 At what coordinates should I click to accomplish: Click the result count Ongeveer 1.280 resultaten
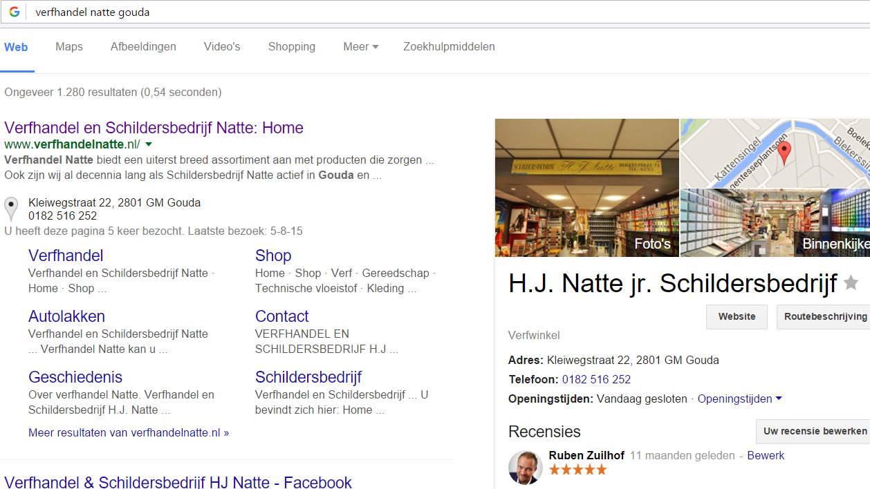click(113, 92)
